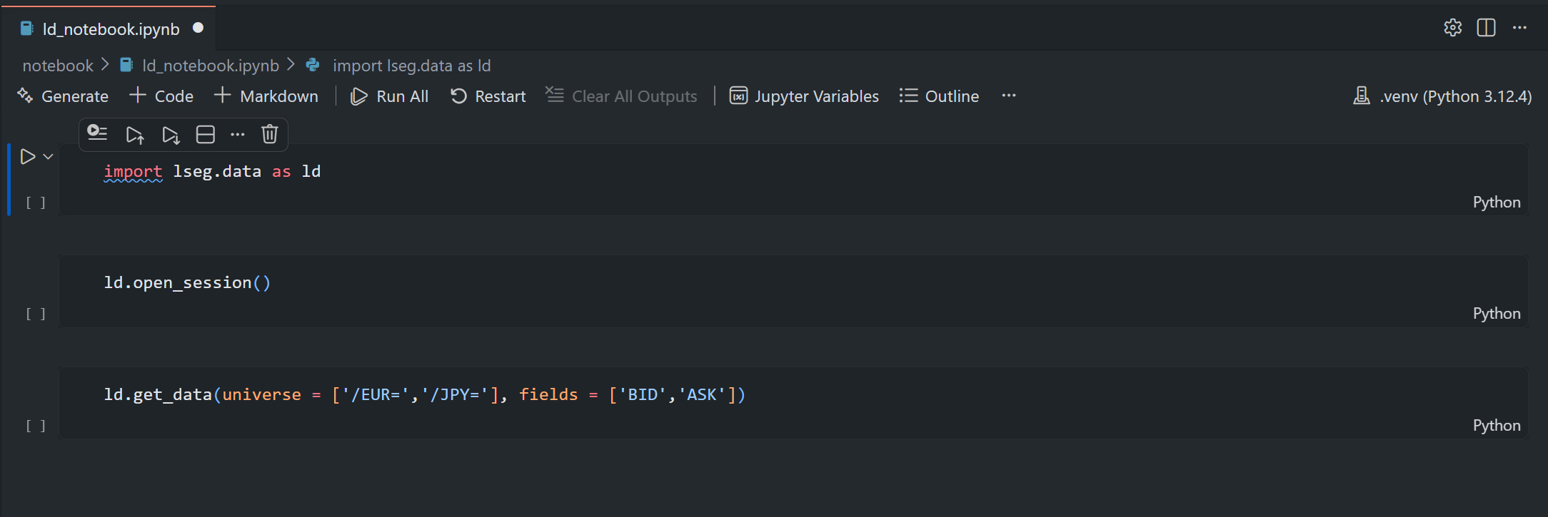Open the notebook breadcrumb folder
Screen dimensions: 1548x517
click(x=58, y=66)
